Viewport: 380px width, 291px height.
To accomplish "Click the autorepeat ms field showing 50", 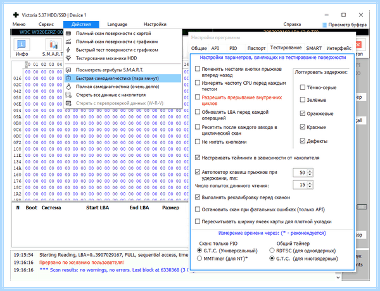I will [x=300, y=173].
